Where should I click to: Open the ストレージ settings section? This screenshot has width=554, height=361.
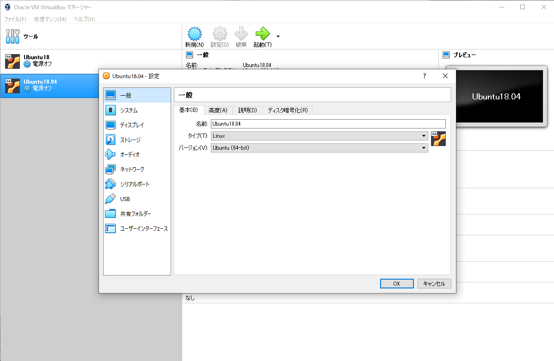(130, 139)
